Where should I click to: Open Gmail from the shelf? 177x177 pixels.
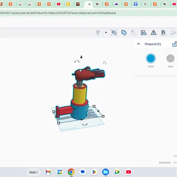tap(48, 172)
